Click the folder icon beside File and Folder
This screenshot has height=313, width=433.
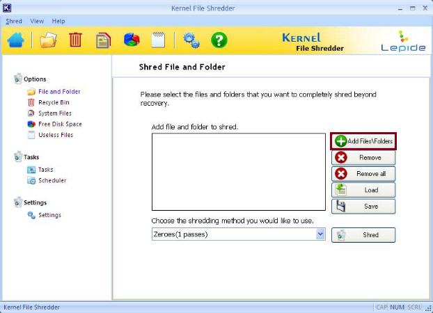tap(31, 92)
